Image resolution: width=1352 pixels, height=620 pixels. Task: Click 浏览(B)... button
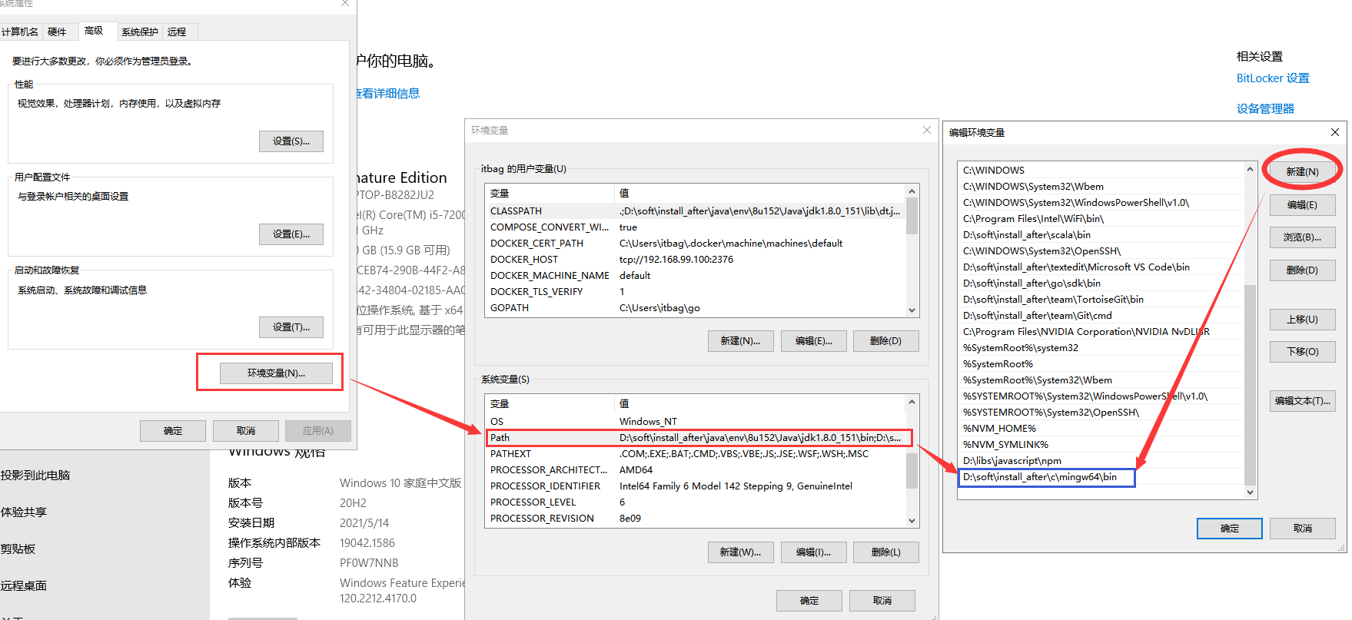click(x=1302, y=237)
